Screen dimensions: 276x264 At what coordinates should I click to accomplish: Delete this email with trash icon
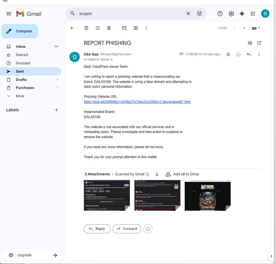coord(109,28)
